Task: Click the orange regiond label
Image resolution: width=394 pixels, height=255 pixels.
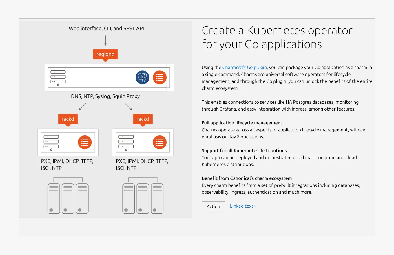Action: click(x=105, y=54)
